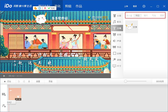Click the blue clock duration icon
The width and height of the screenshot is (168, 112).
point(39,8)
